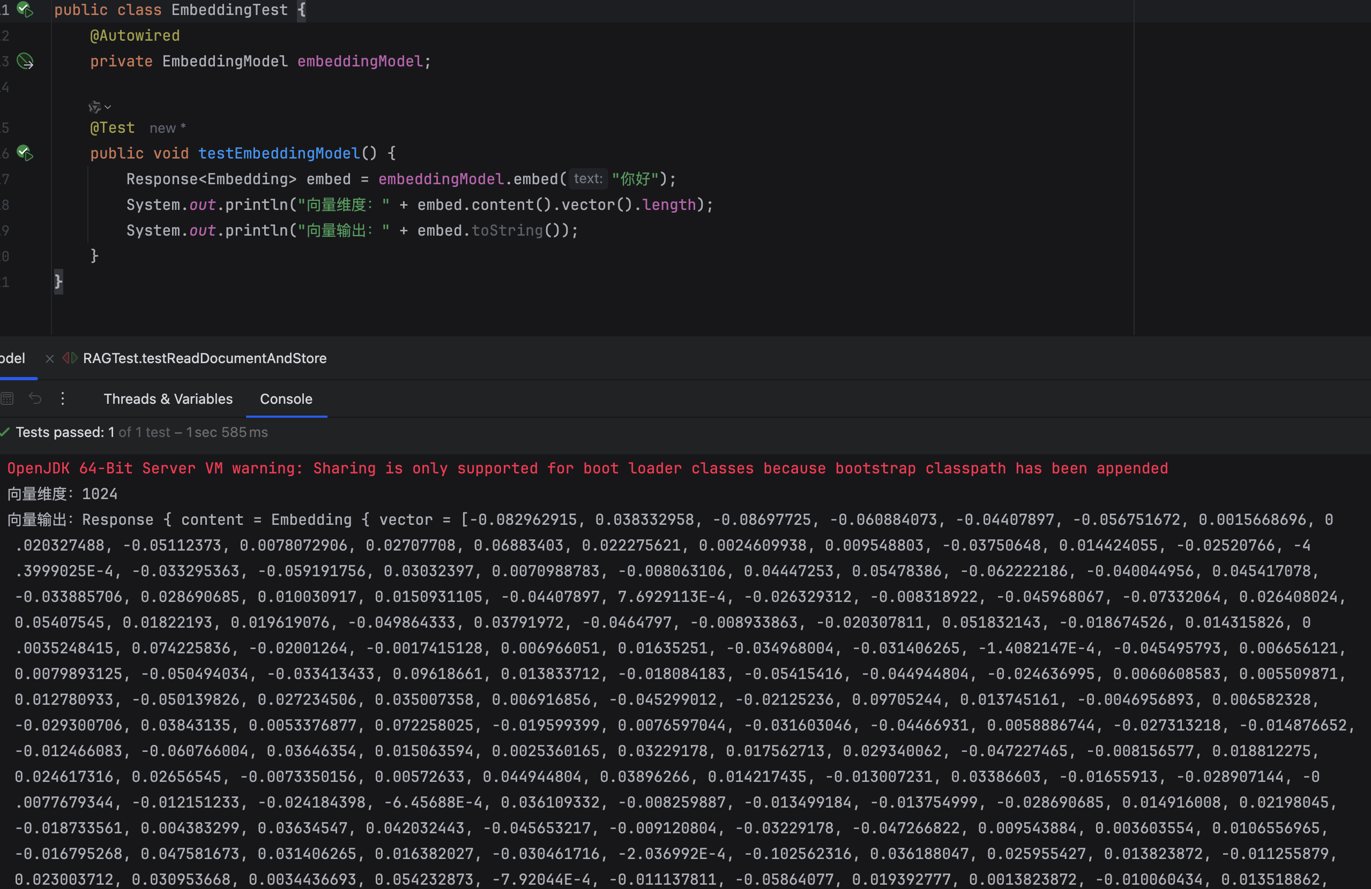Open the evaluate expression calculator icon
1371x889 pixels.
8,398
